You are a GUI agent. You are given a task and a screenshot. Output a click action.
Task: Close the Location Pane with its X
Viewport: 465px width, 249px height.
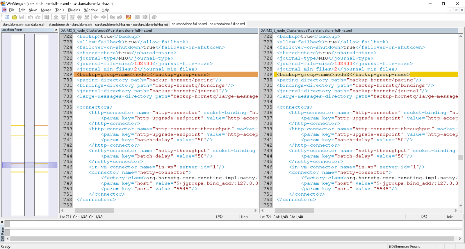pyautogui.click(x=56, y=30)
